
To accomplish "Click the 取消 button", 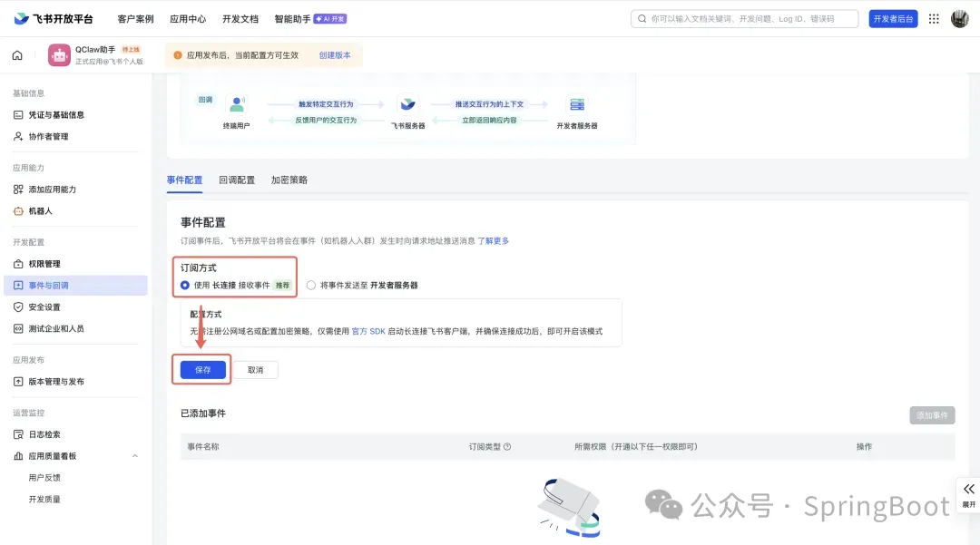I will pos(255,370).
